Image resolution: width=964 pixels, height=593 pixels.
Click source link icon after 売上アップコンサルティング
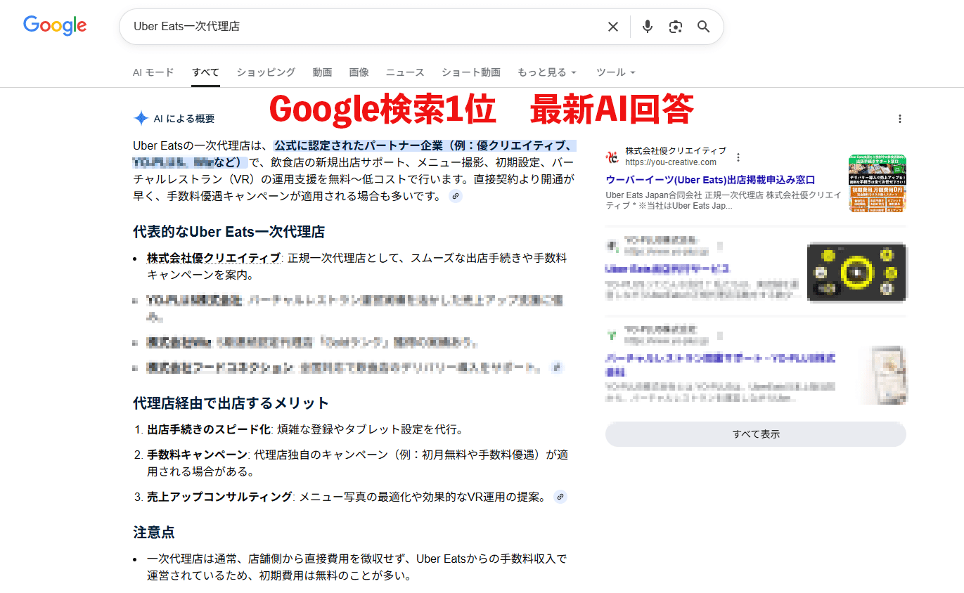click(560, 497)
